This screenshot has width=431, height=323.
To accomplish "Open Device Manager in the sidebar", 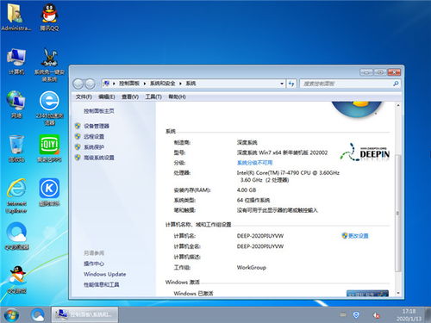I will click(97, 126).
